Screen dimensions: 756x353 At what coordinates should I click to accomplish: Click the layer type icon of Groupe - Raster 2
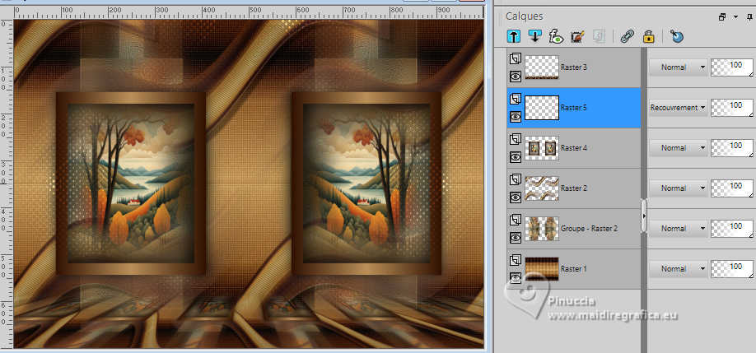click(x=515, y=220)
